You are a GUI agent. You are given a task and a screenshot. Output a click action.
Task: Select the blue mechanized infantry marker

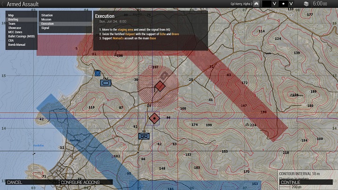144,136
